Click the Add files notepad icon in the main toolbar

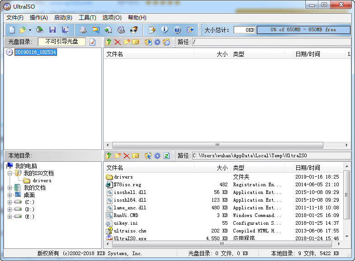coord(152,30)
